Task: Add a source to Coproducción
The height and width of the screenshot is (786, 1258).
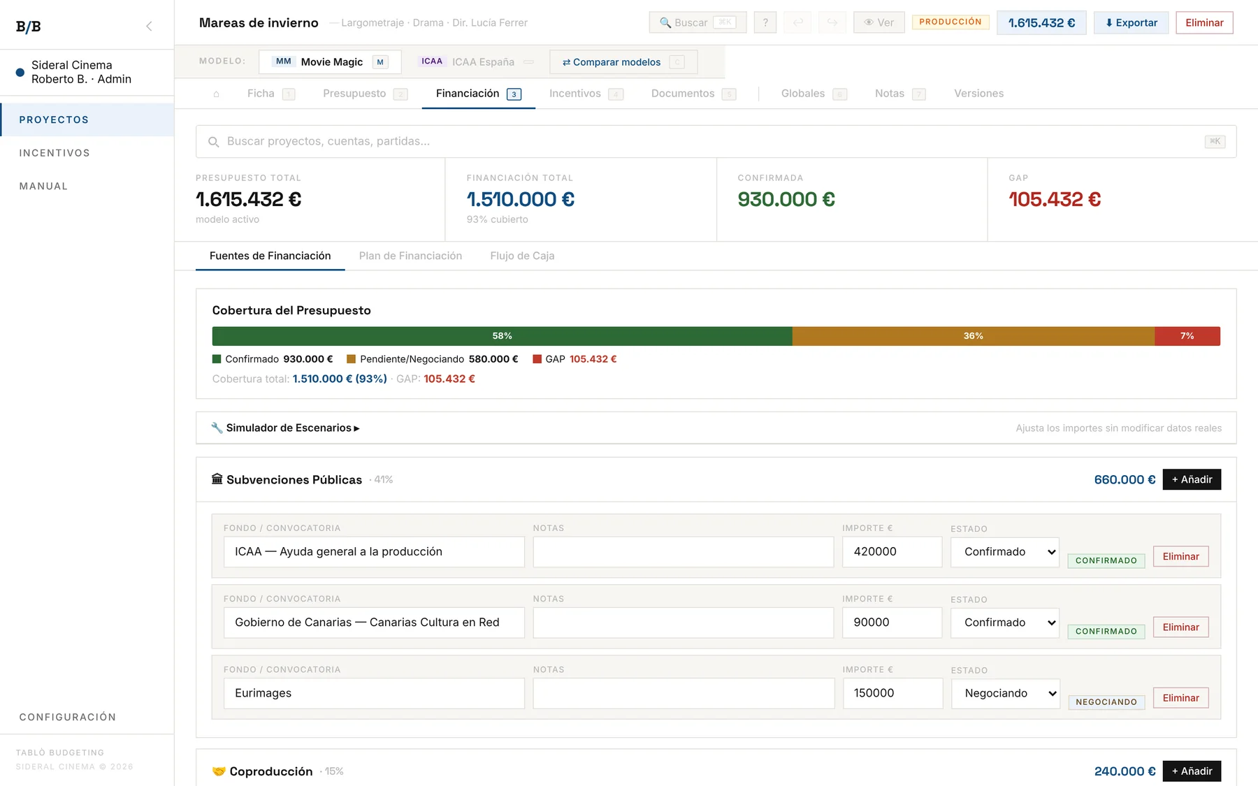Action: click(x=1192, y=771)
